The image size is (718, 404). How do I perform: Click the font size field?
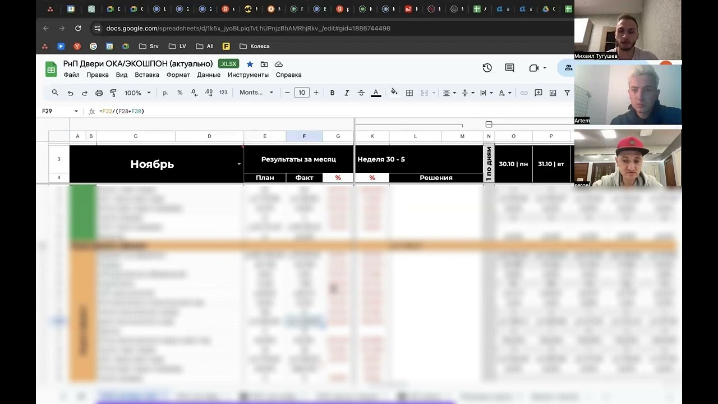pyautogui.click(x=302, y=93)
